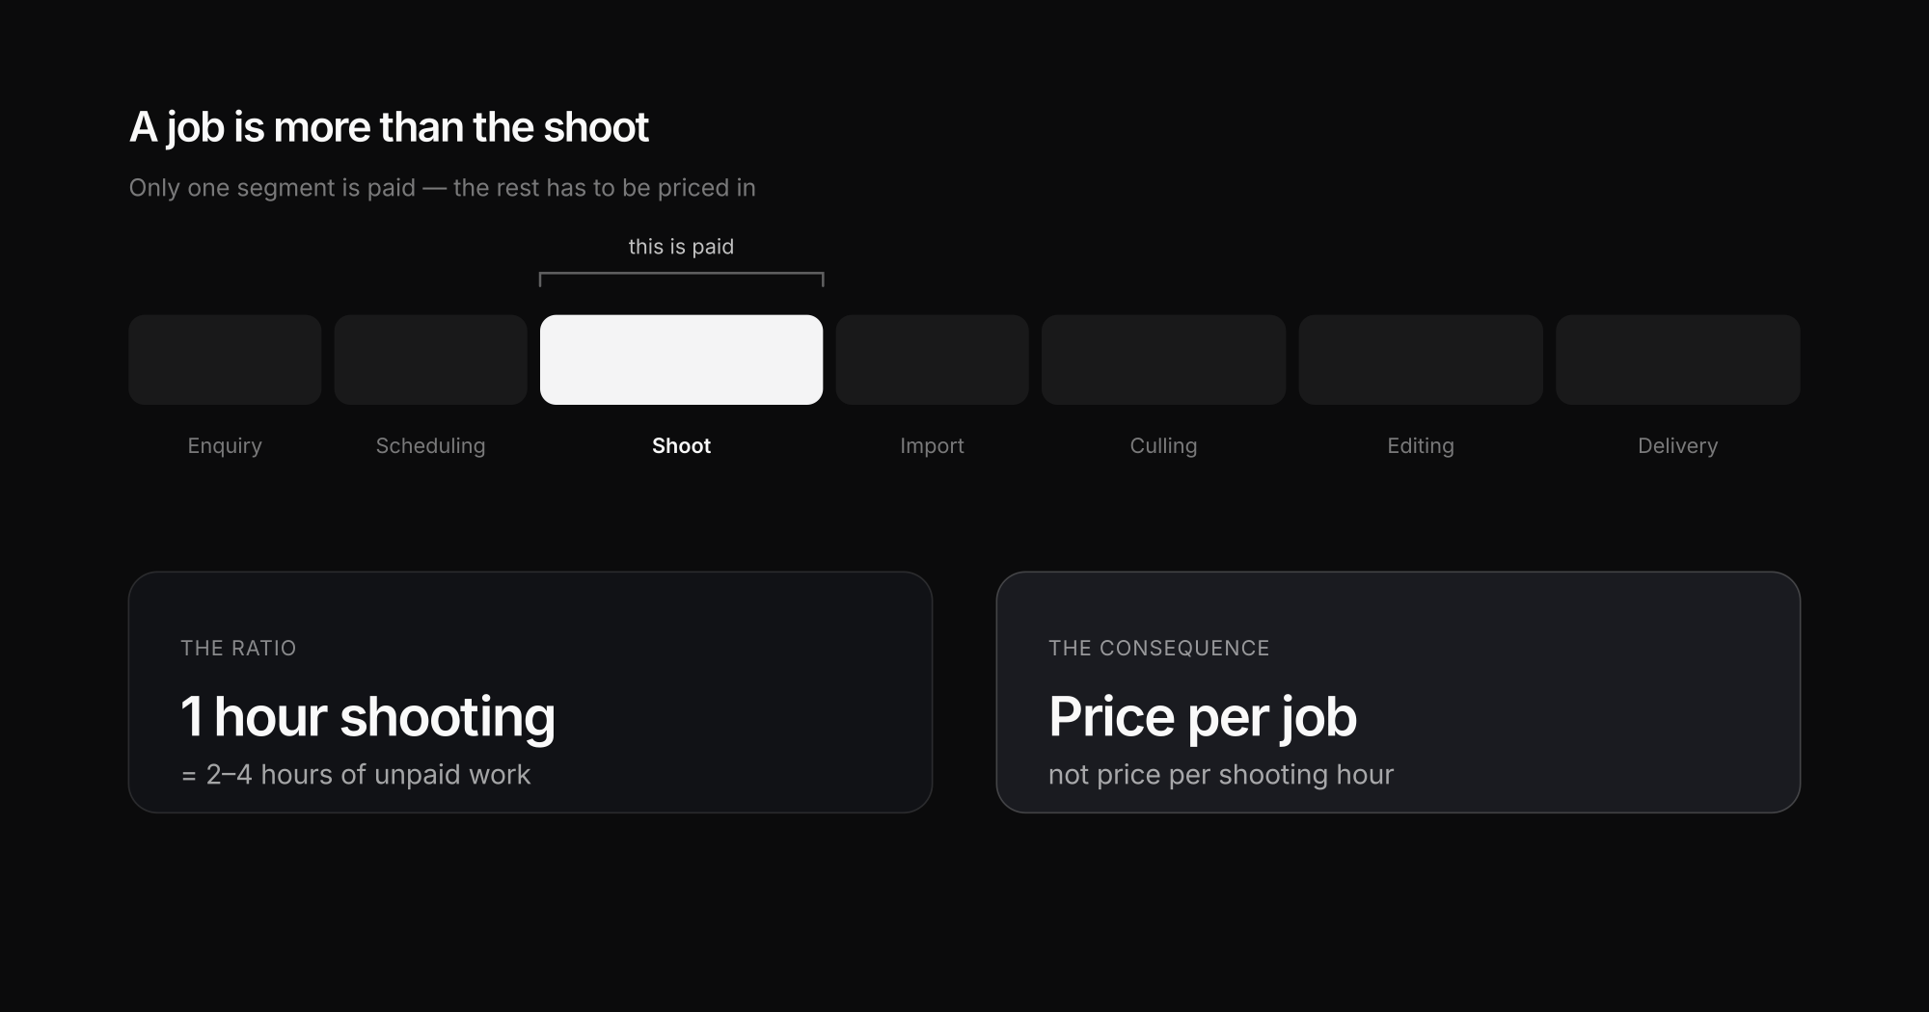Click the '1 hour shooting' heading
Viewport: 1929px width, 1012px height.
coord(367,718)
